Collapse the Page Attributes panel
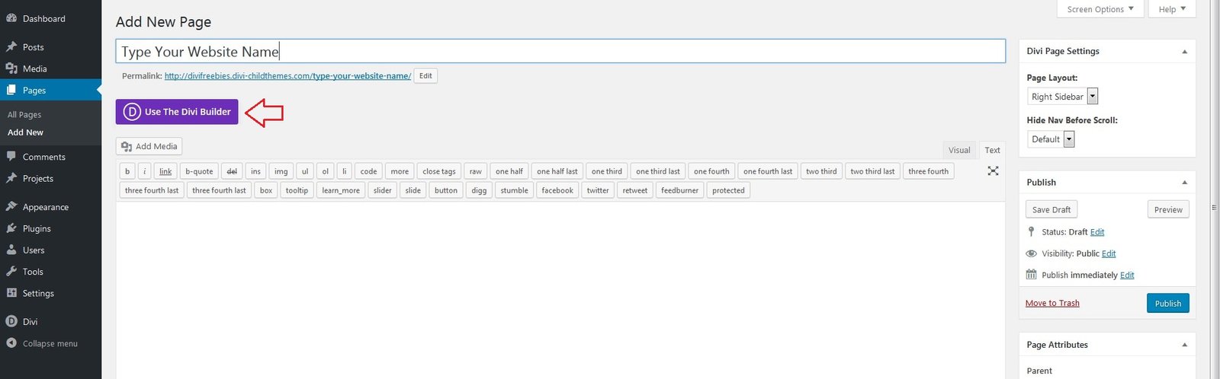This screenshot has height=379, width=1220. (1184, 345)
